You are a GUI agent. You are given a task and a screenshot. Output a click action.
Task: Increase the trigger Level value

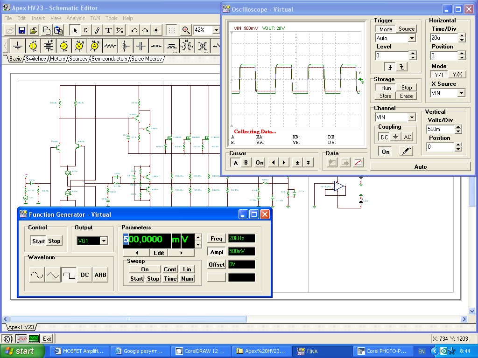click(413, 53)
